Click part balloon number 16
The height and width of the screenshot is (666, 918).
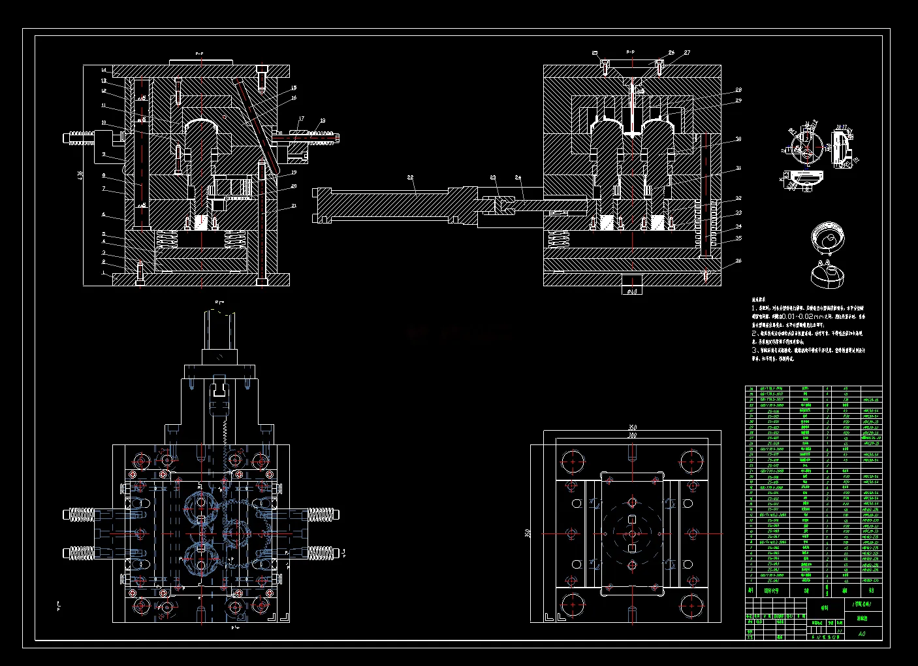pos(294,98)
